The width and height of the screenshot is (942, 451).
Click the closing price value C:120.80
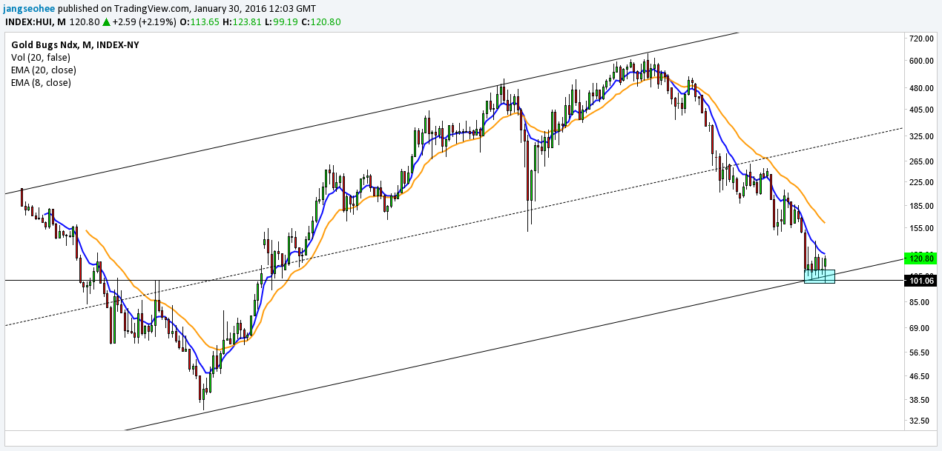pyautogui.click(x=322, y=22)
